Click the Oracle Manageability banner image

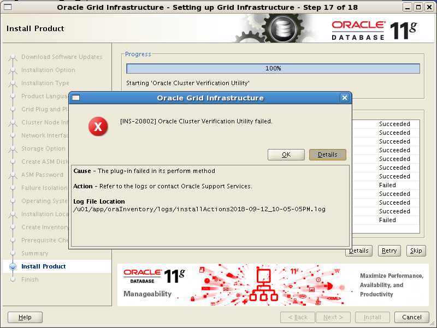click(x=273, y=285)
